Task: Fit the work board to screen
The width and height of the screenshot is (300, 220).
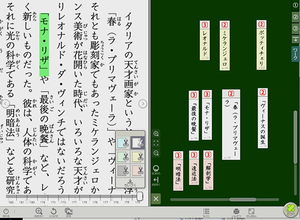Action: pos(156,143)
